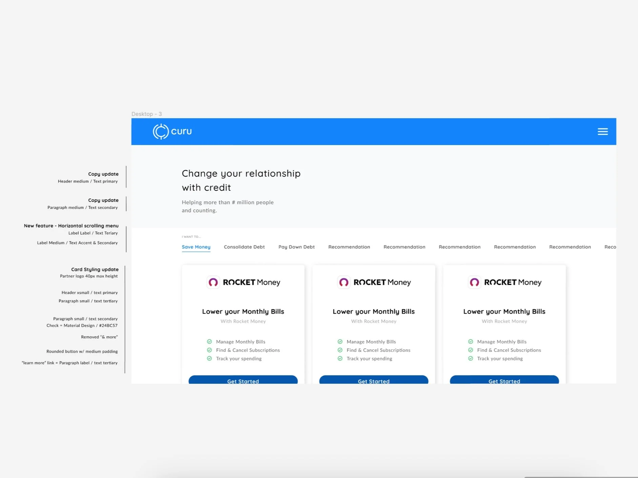638x478 pixels.
Task: Click 'Paragraph medium / Text secondary' annotation
Action: point(82,208)
